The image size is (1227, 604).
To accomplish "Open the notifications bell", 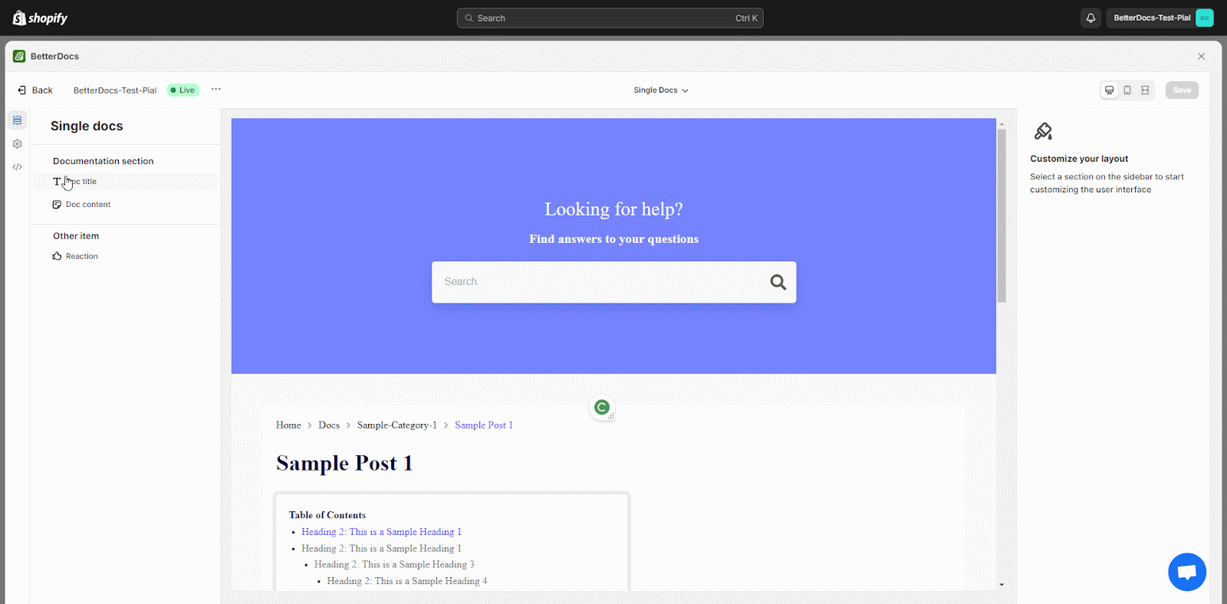I will click(1090, 18).
